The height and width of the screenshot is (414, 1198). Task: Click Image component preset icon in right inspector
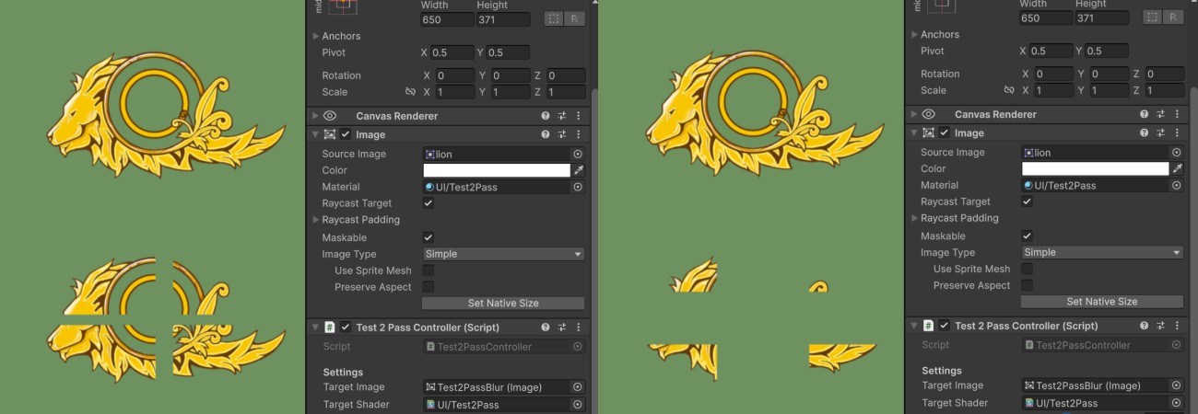(1160, 133)
